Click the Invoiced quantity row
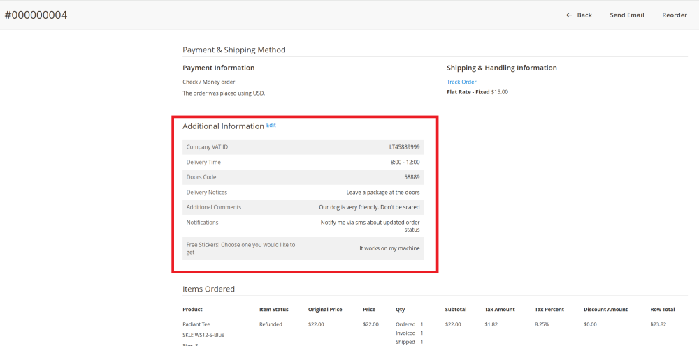The height and width of the screenshot is (346, 699). (x=409, y=333)
